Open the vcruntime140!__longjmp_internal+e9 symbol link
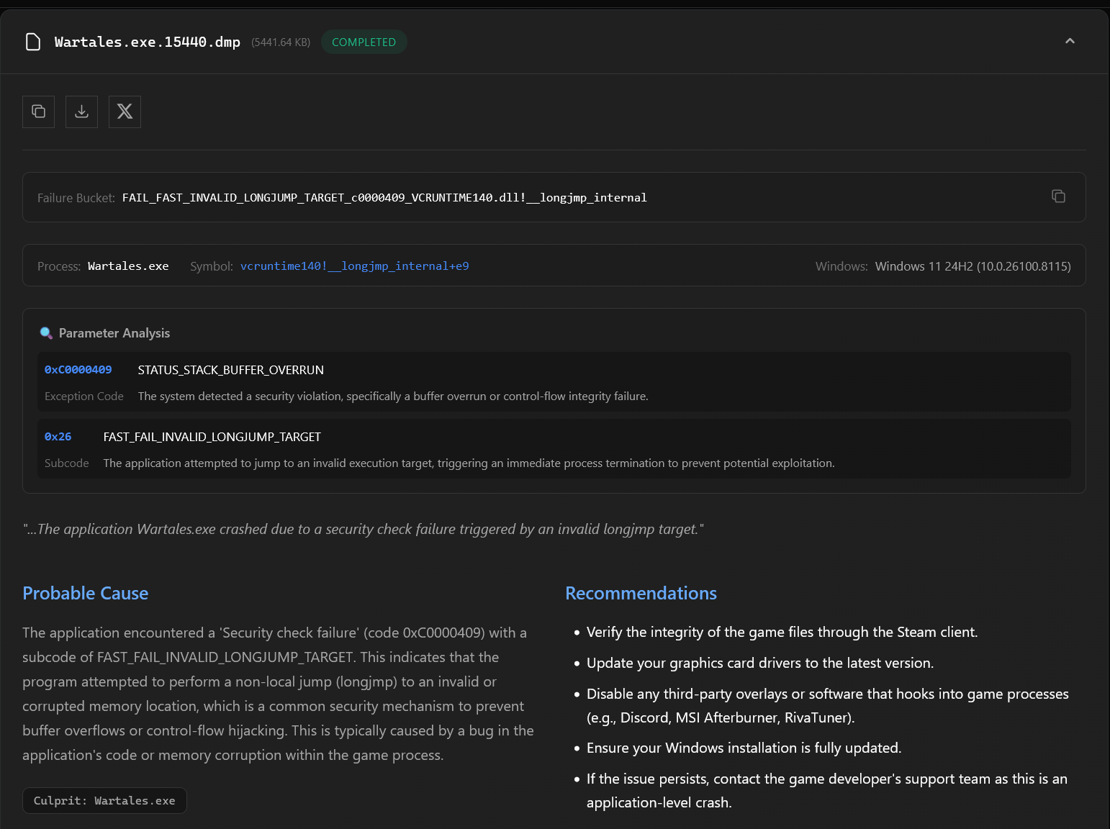 (354, 266)
